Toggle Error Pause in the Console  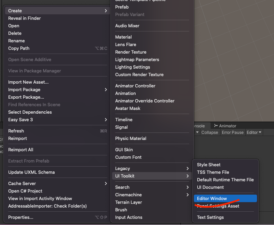click(232, 132)
